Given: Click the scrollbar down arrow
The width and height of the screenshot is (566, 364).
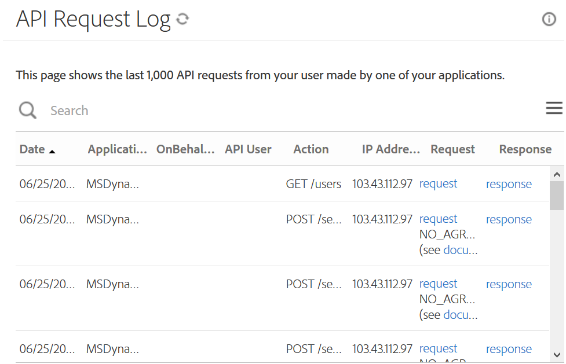Looking at the screenshot, I should (557, 355).
